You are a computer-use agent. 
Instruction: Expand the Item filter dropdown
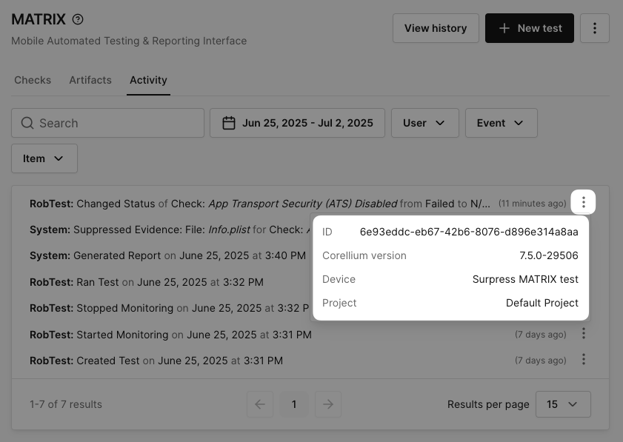[x=44, y=158]
